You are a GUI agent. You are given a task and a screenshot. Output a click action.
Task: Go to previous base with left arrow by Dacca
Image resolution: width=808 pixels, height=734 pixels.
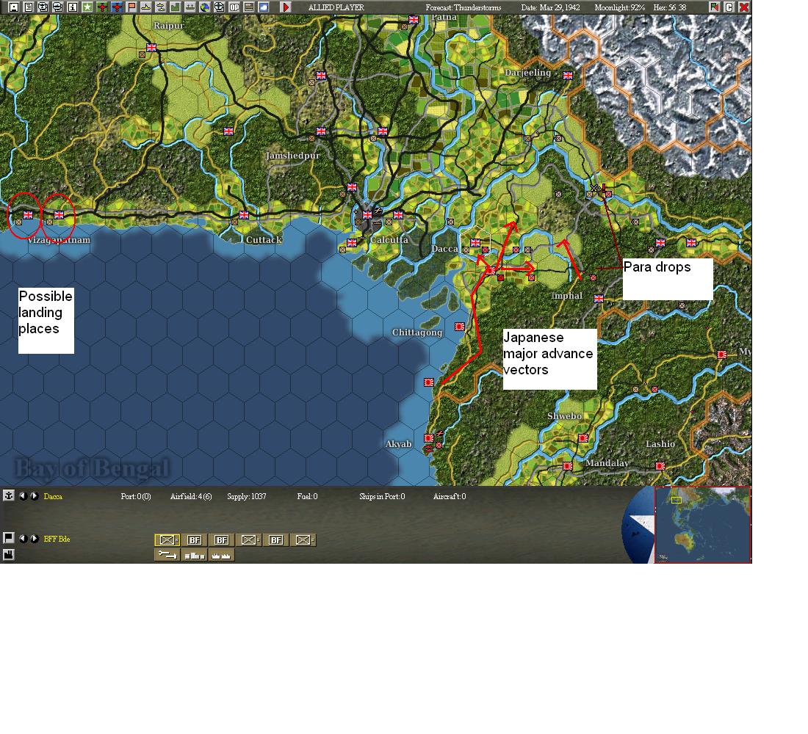23,496
